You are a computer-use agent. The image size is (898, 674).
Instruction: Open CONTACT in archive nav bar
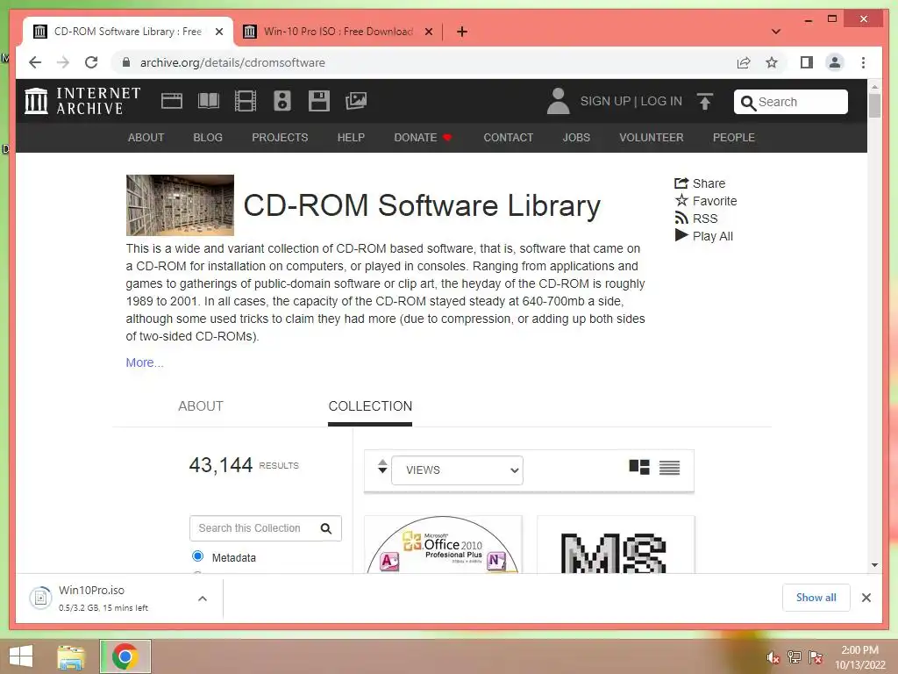(509, 138)
